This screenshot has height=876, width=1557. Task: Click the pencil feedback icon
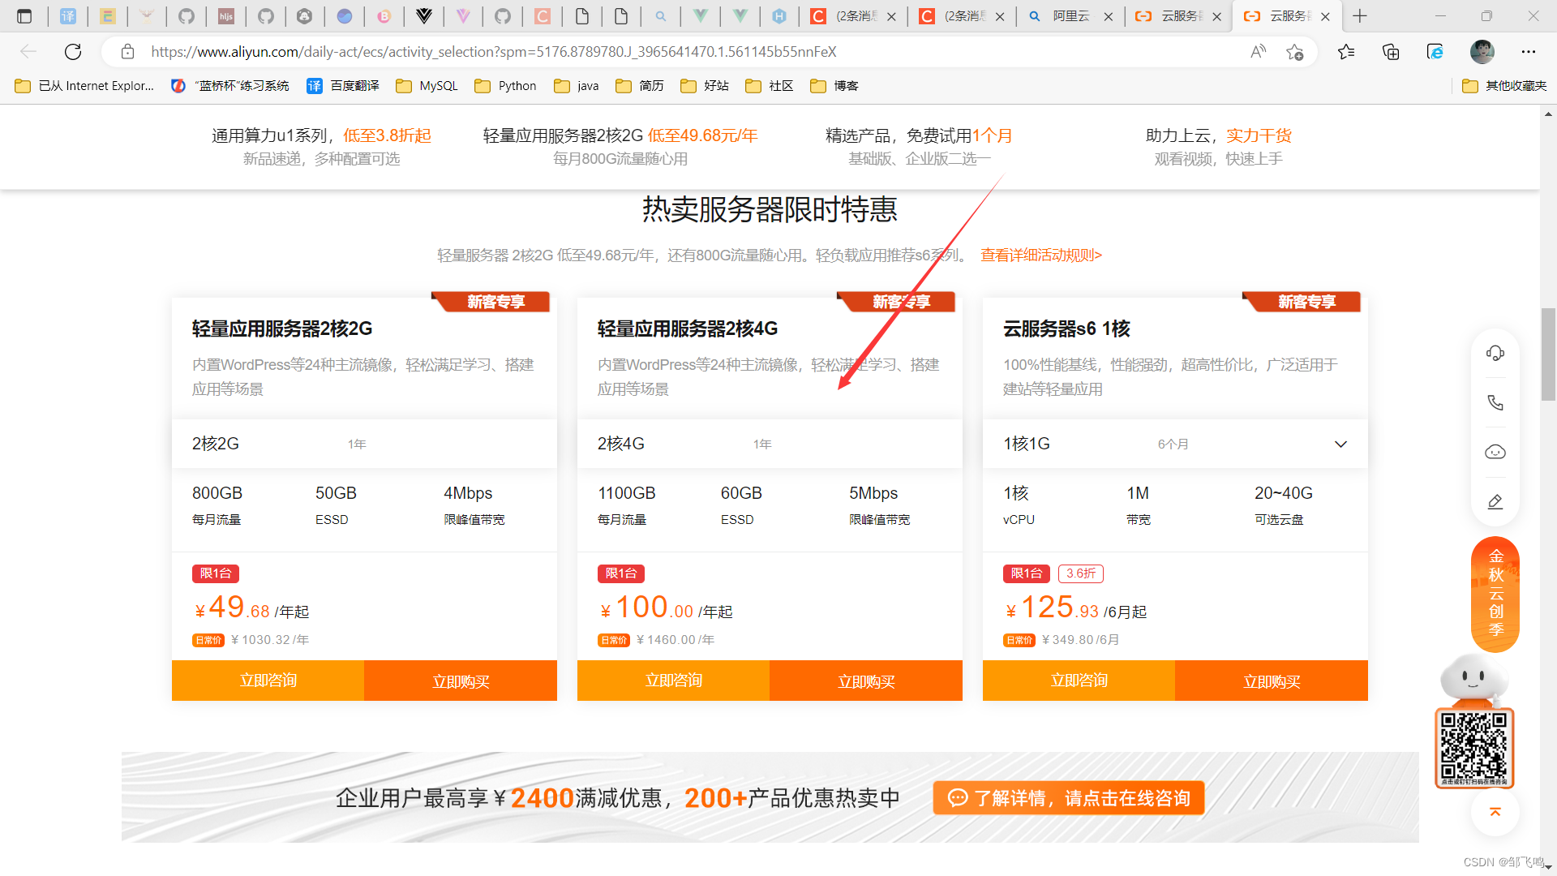1495,501
